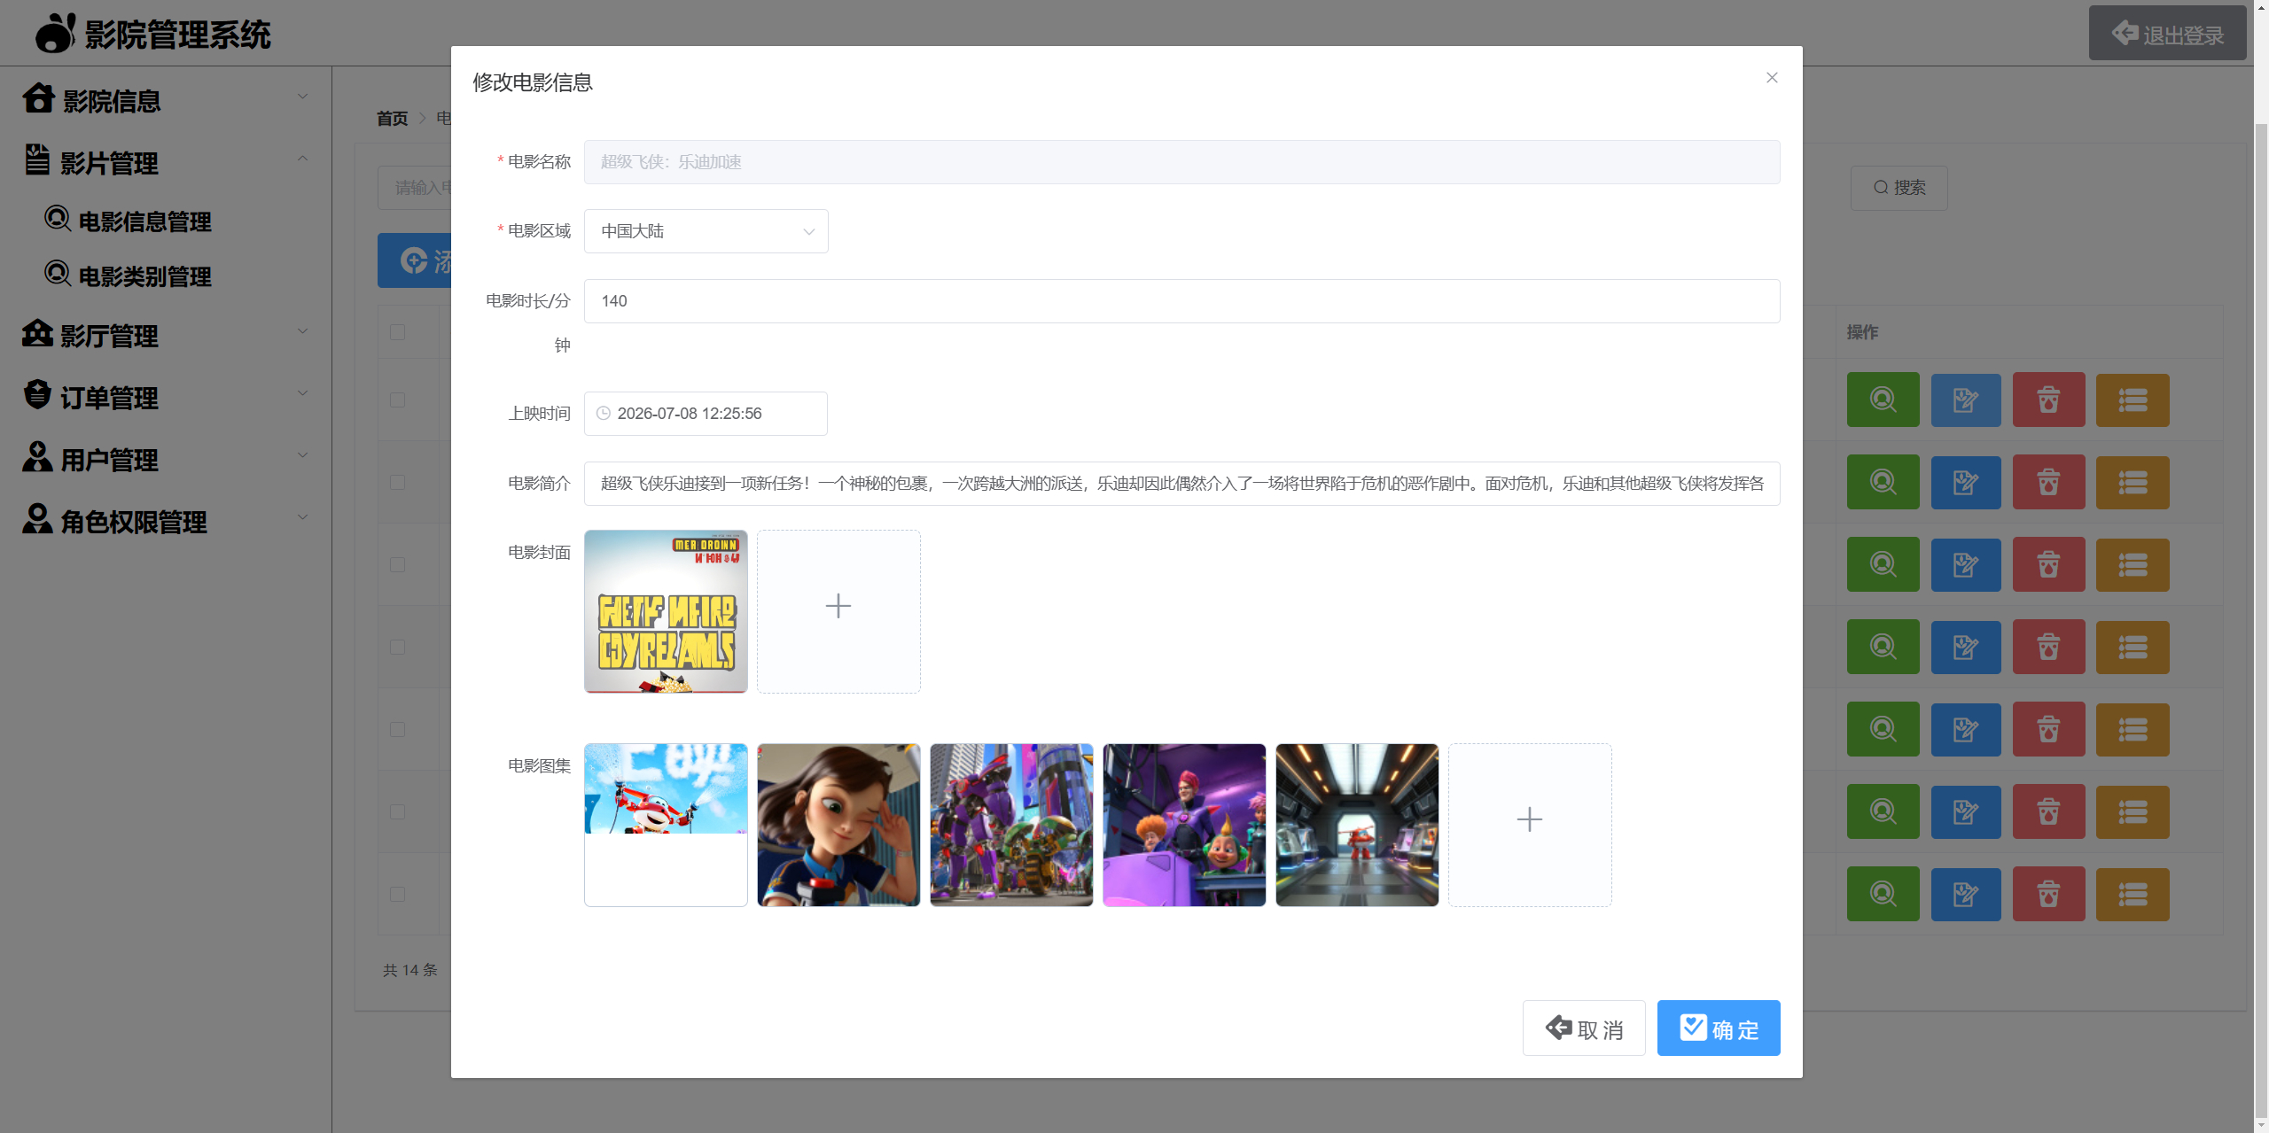
Task: Expand the 影厅管理 menu
Action: click(x=166, y=334)
